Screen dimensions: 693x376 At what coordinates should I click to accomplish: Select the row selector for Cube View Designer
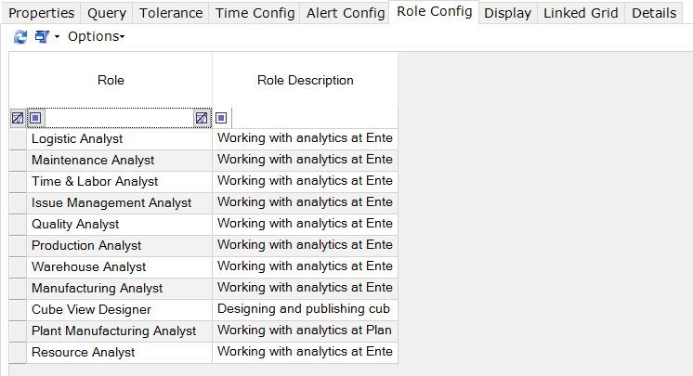click(19, 310)
